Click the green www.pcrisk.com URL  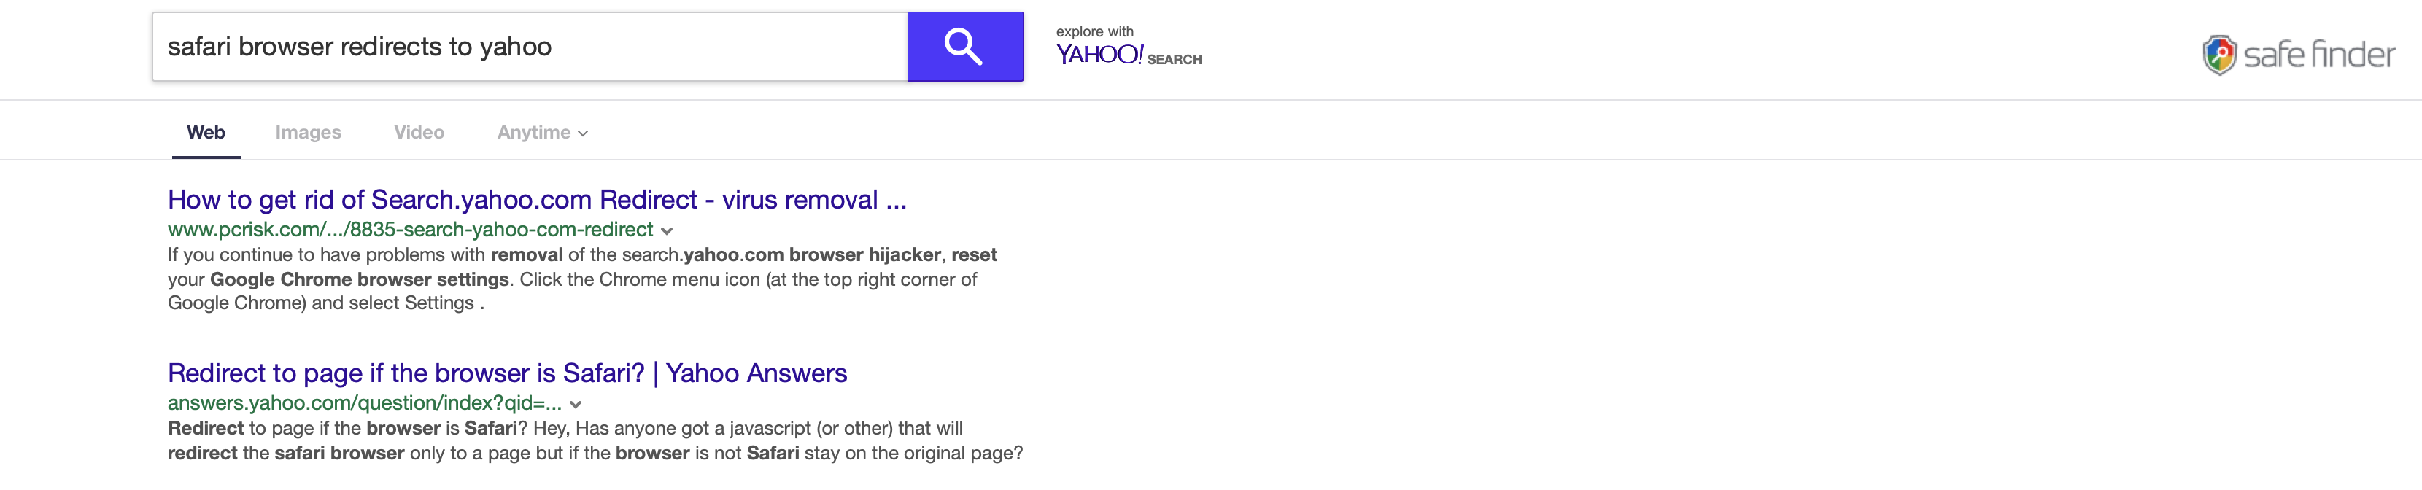click(x=410, y=230)
